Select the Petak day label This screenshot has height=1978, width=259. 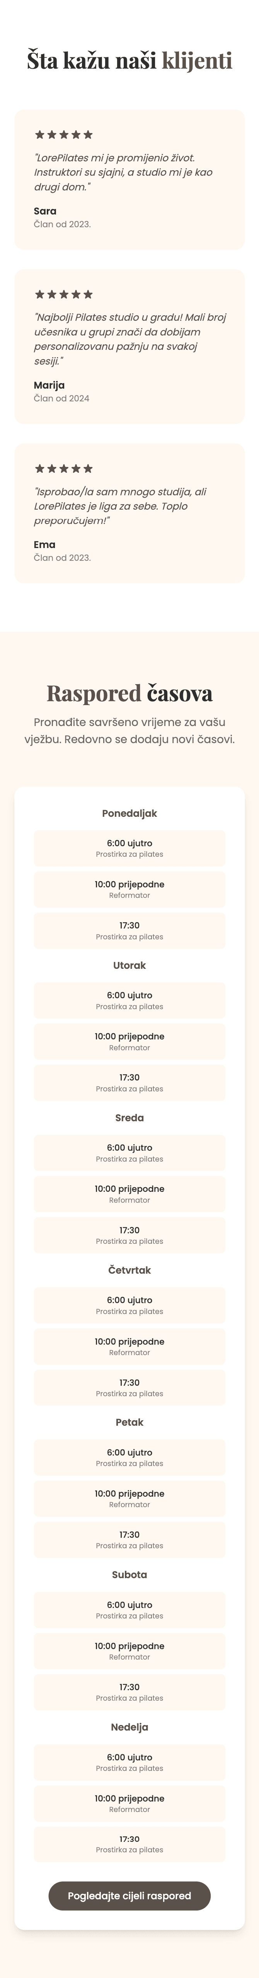pos(129,1422)
